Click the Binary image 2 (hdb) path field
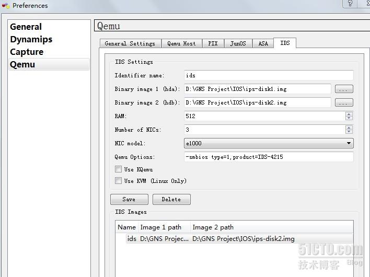The image size is (370, 277). point(258,102)
